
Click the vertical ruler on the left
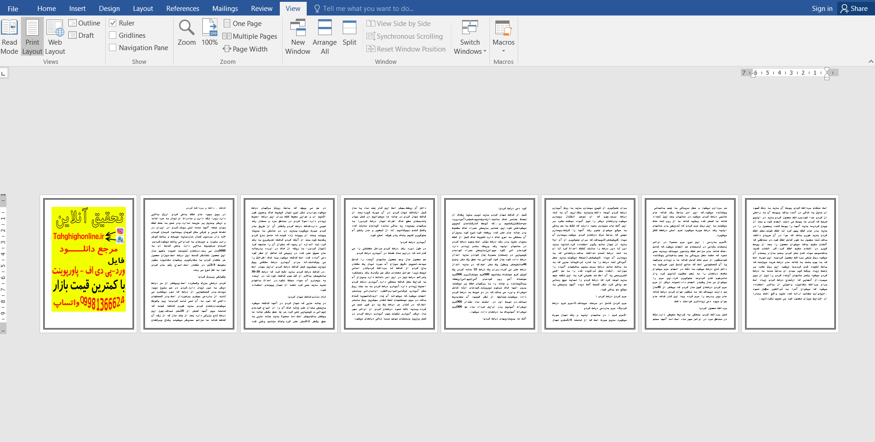click(3, 263)
